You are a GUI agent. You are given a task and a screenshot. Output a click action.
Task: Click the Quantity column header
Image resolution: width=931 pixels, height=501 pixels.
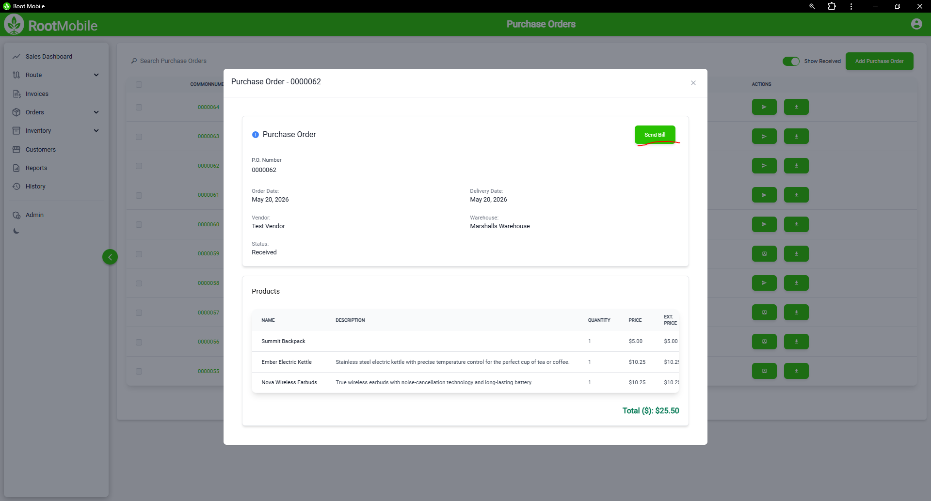(x=599, y=320)
